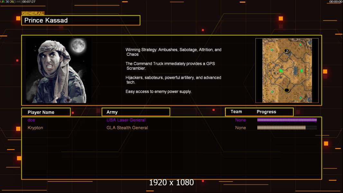Click the 00:07:27 elapsed timer at top left

29,2
